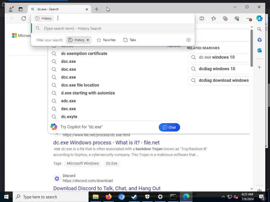
Task: Open Browser essentials heart icon
Action: pos(237,18)
